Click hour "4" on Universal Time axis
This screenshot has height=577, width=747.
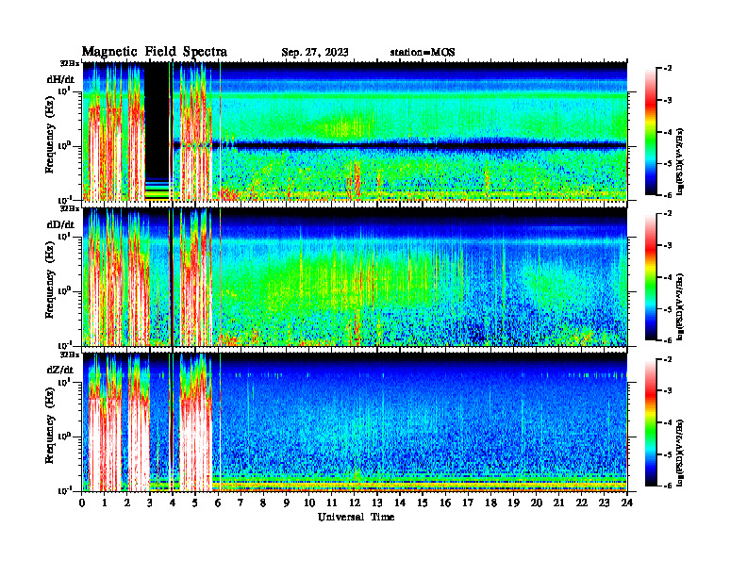(173, 503)
